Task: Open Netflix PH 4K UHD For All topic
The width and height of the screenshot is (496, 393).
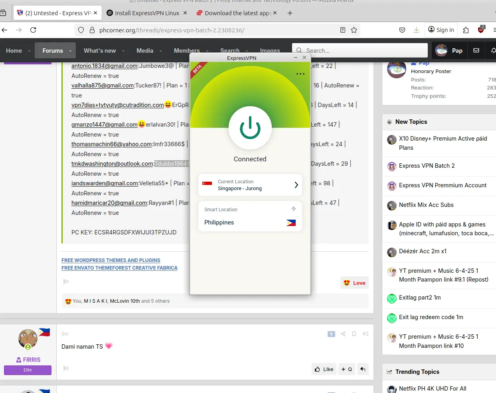Action: [433, 389]
